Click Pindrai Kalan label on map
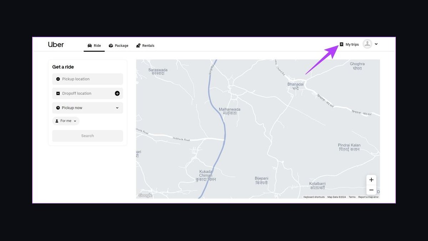 (349, 147)
